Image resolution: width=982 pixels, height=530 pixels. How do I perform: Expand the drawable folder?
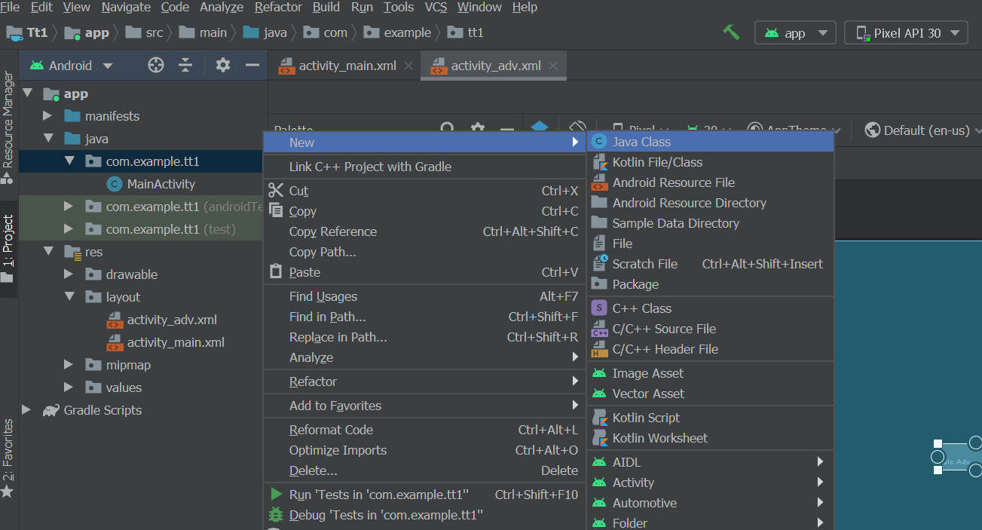(x=69, y=274)
